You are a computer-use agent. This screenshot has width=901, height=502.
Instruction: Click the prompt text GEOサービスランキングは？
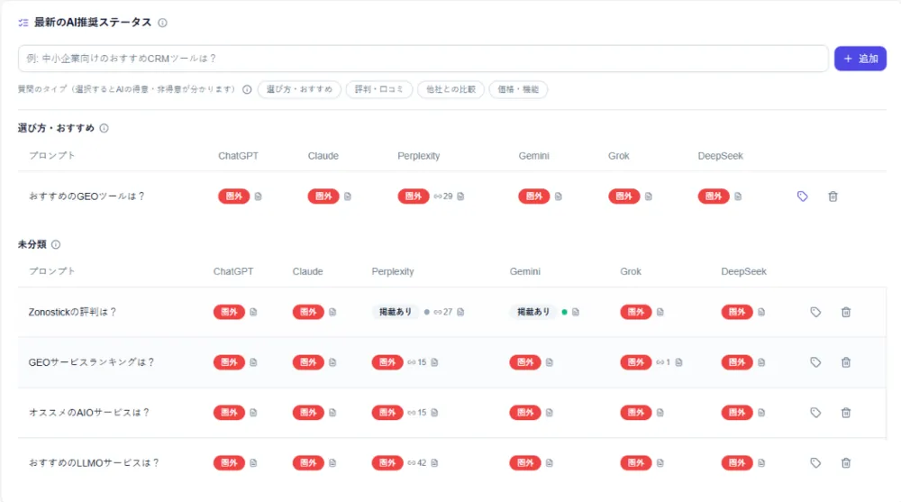[x=91, y=362]
